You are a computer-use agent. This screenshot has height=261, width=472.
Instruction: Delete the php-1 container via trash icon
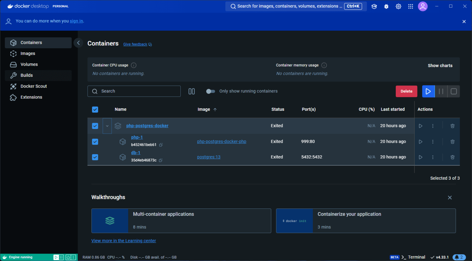coord(453,142)
